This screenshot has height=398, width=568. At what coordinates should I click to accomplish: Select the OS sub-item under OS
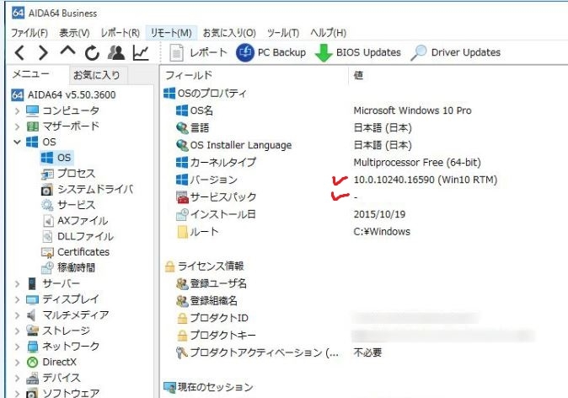[56, 158]
